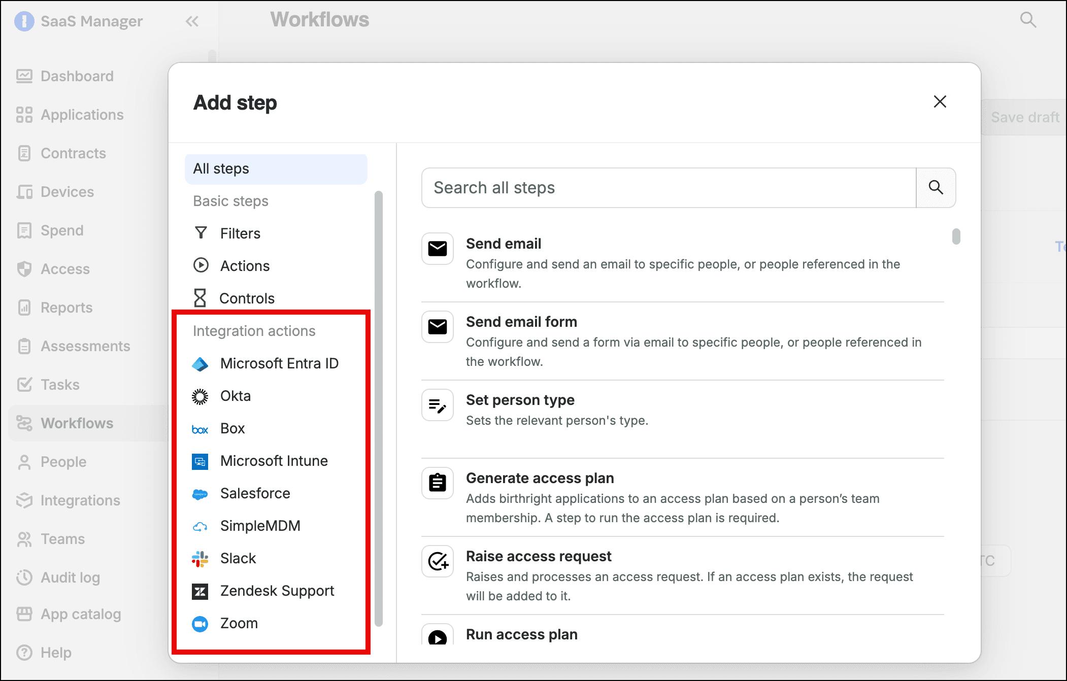
Task: Click the magnifier icon in top bar
Action: tap(1028, 20)
